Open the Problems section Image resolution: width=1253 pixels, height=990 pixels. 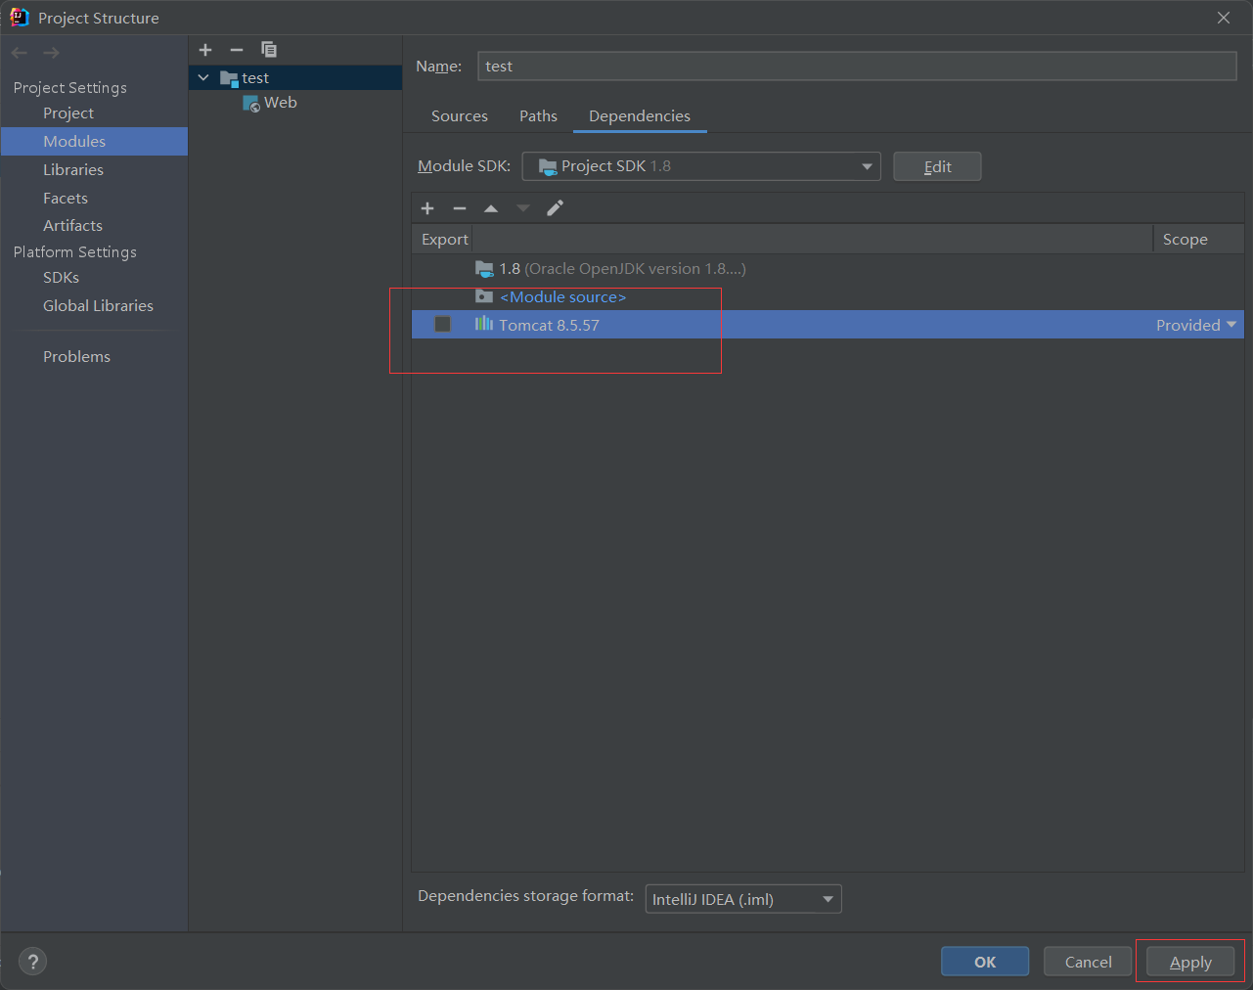click(76, 357)
